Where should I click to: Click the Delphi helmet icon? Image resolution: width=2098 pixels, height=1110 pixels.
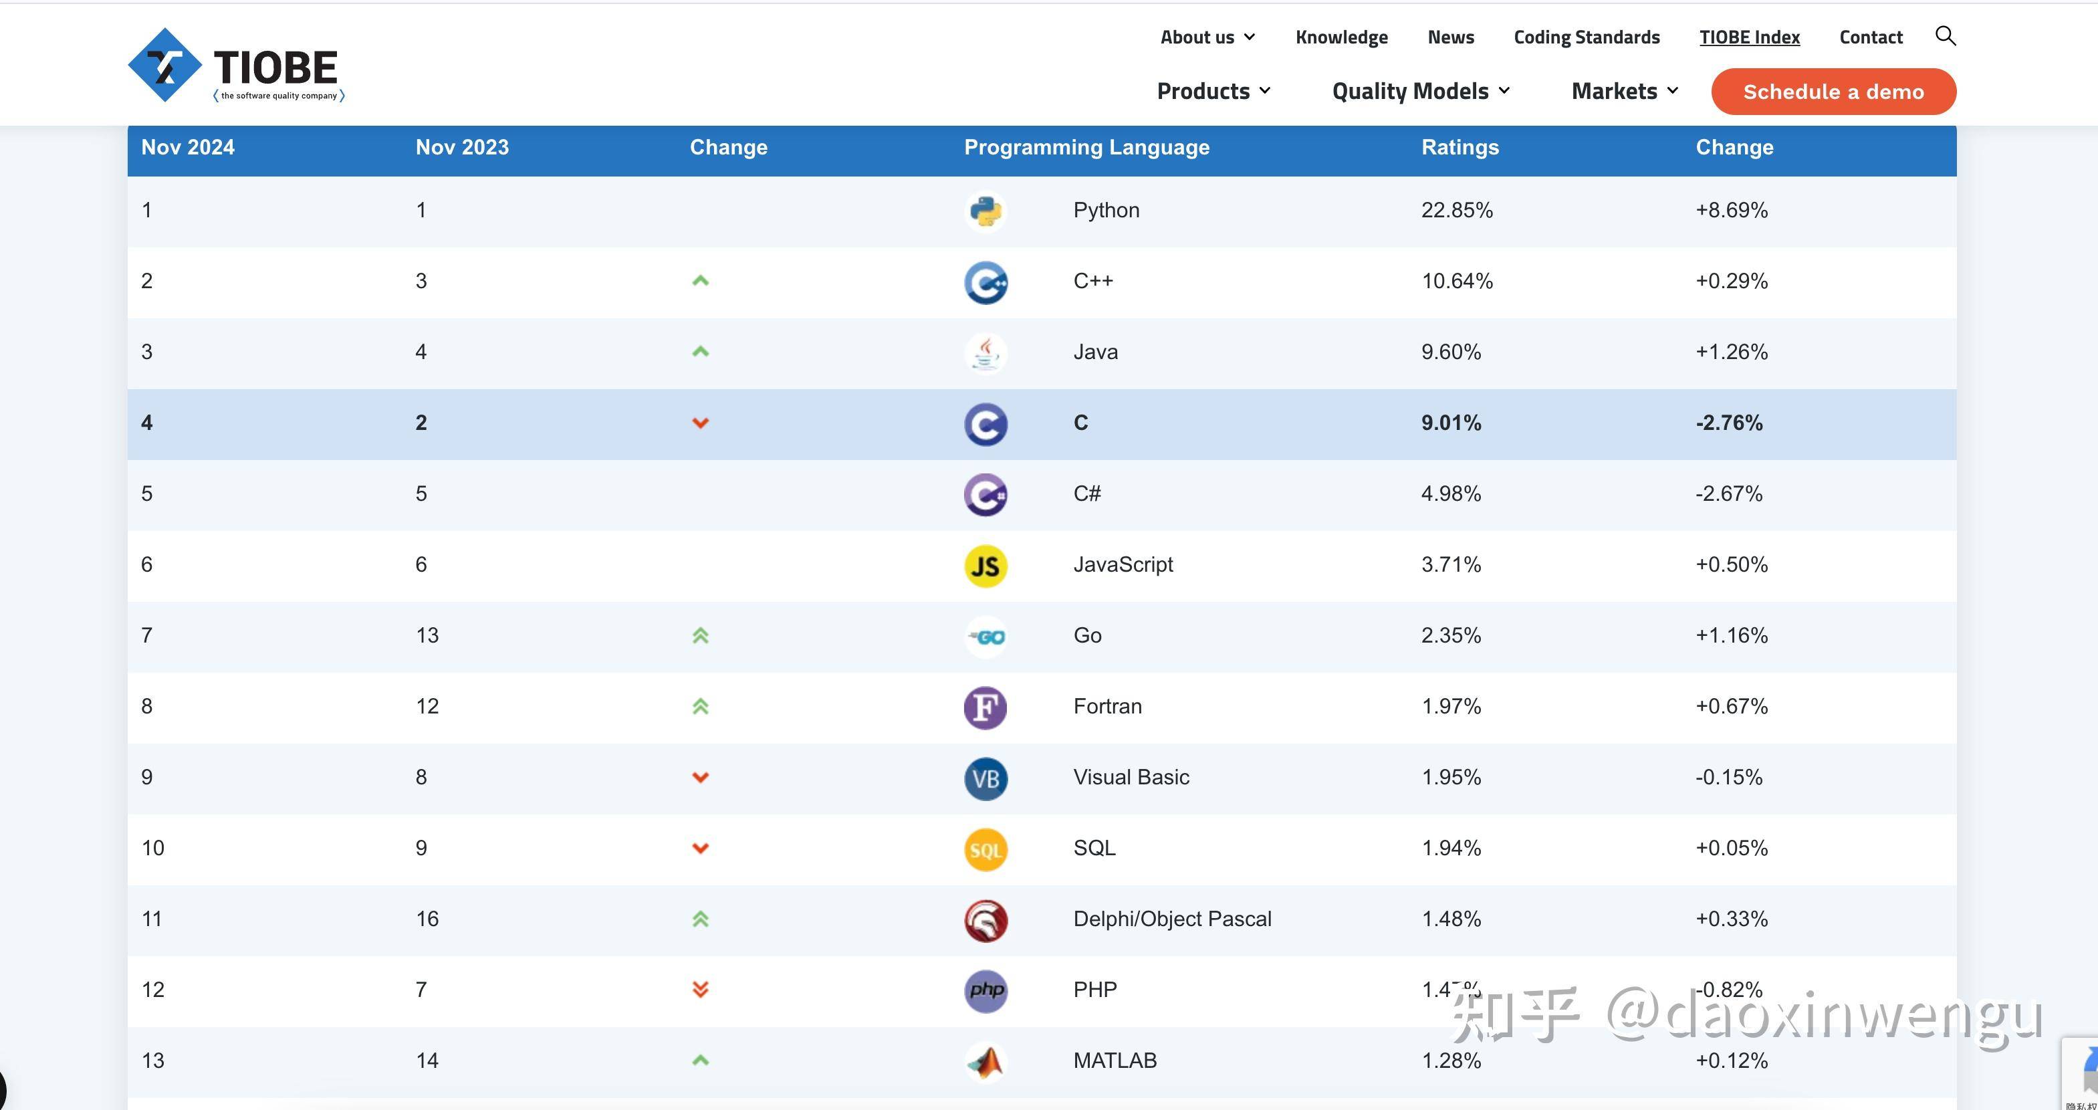coord(985,920)
